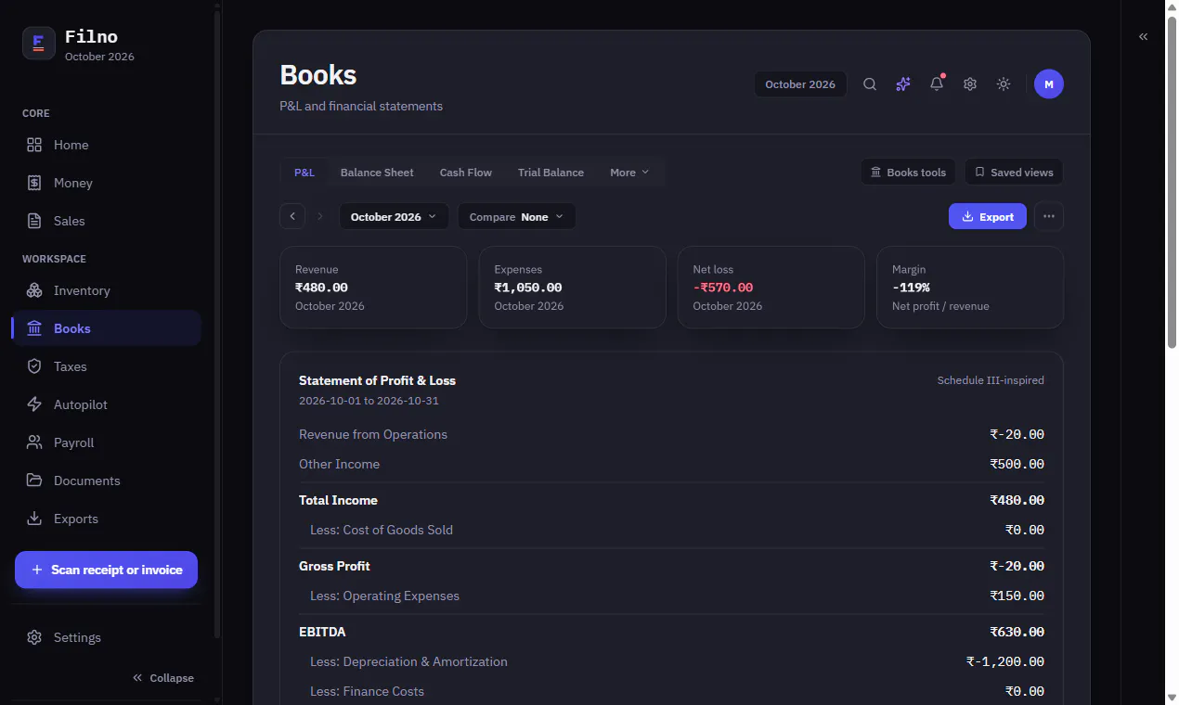1179x705 pixels.
Task: Go to previous period with left arrow
Action: click(x=292, y=217)
